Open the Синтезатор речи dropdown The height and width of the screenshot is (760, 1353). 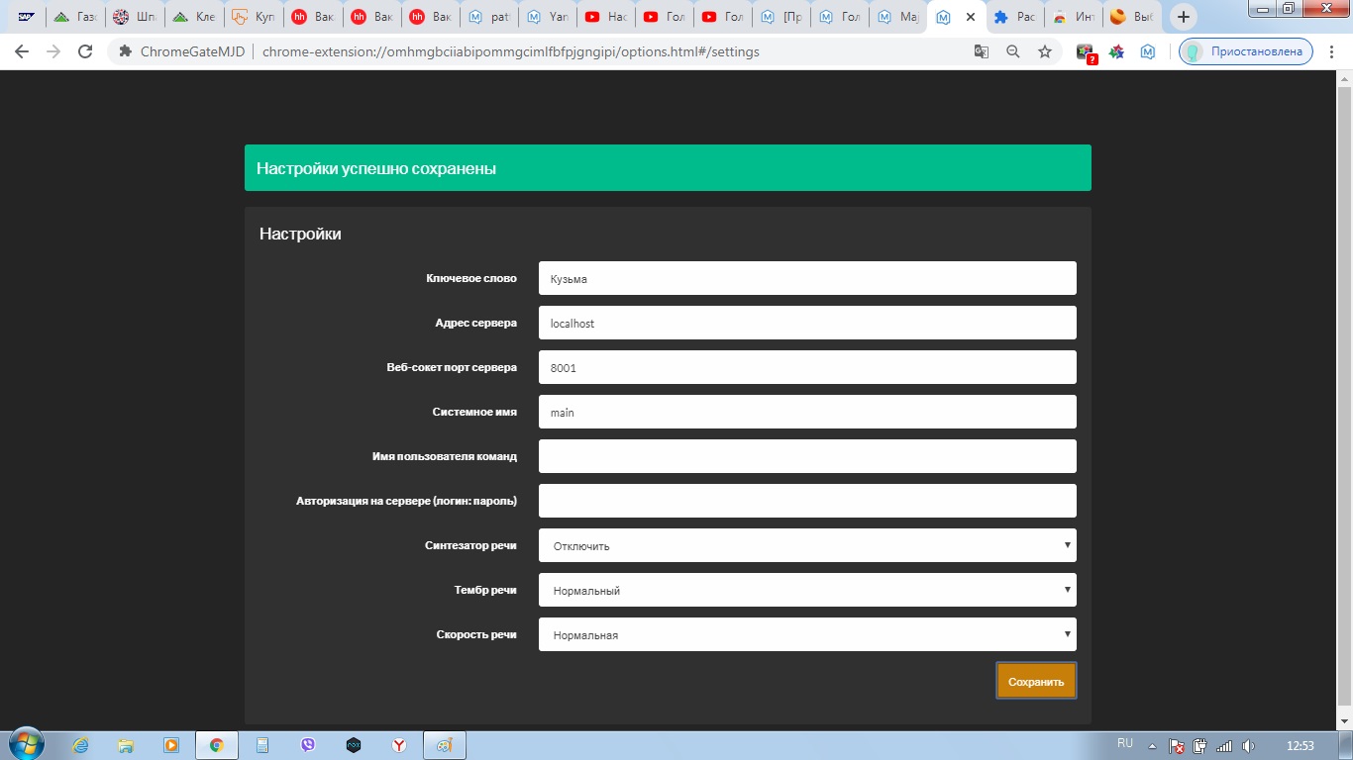[807, 545]
